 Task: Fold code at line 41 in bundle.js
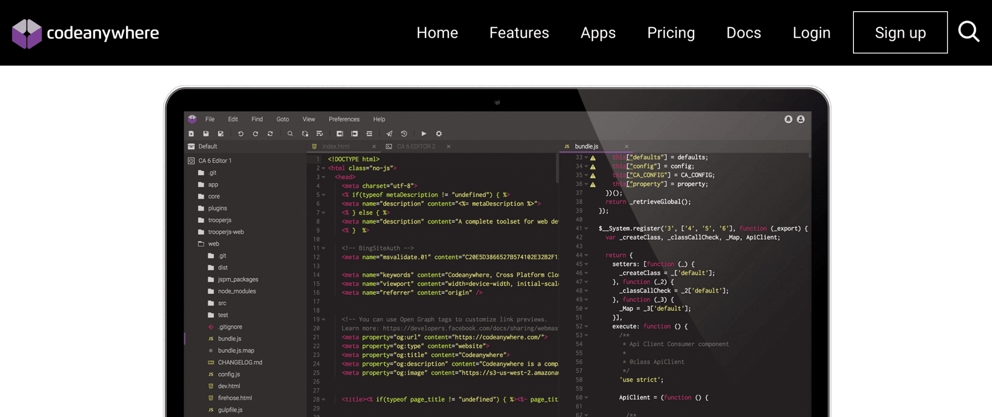[x=586, y=229]
